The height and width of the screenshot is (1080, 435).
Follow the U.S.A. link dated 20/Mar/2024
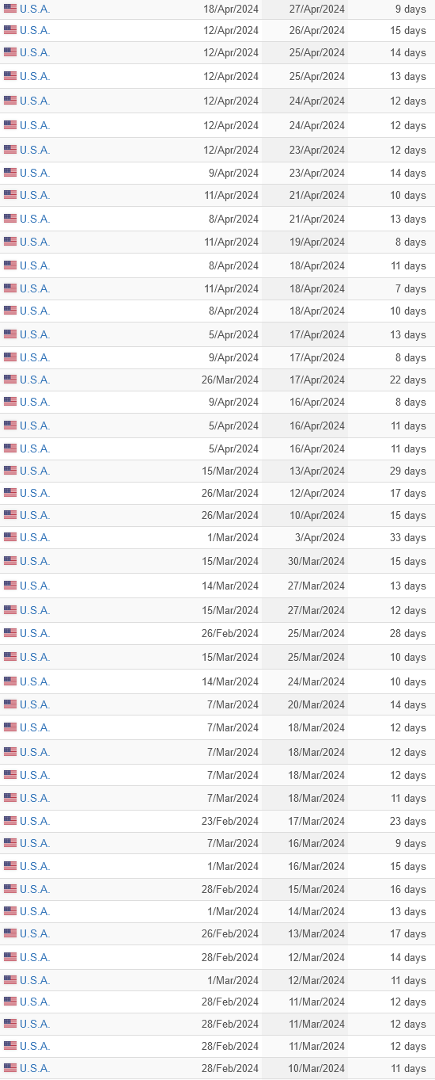35,704
